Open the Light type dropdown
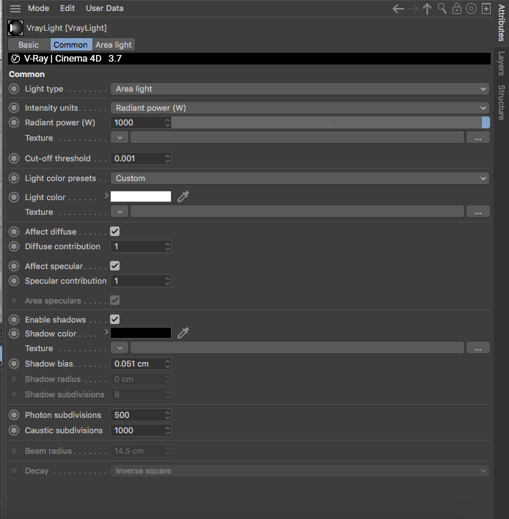 click(300, 89)
